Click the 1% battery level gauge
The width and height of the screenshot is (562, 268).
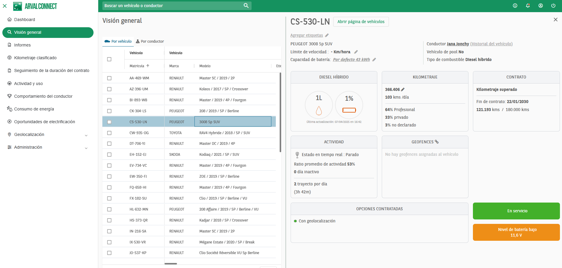click(x=349, y=105)
